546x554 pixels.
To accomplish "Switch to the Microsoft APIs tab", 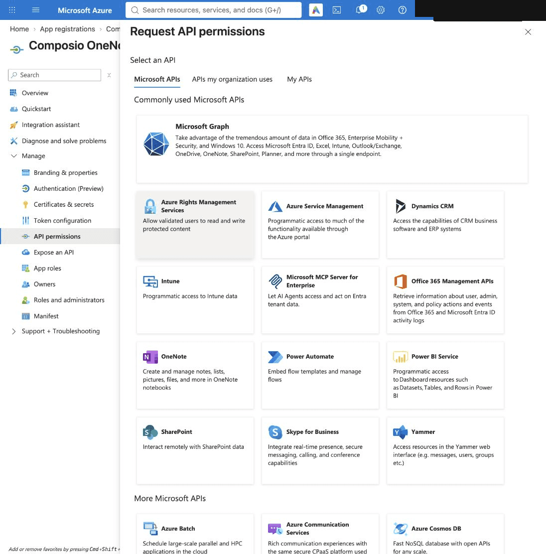I will (x=157, y=79).
